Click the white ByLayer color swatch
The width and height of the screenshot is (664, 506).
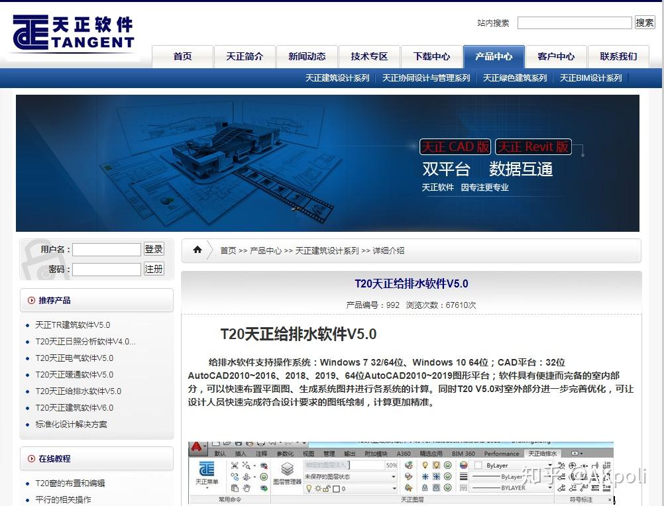coord(478,466)
